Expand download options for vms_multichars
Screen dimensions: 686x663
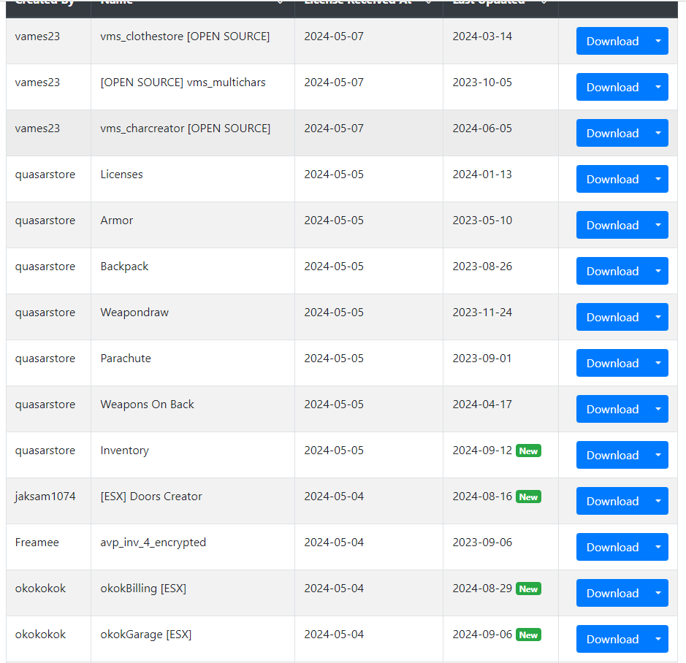pyautogui.click(x=658, y=87)
